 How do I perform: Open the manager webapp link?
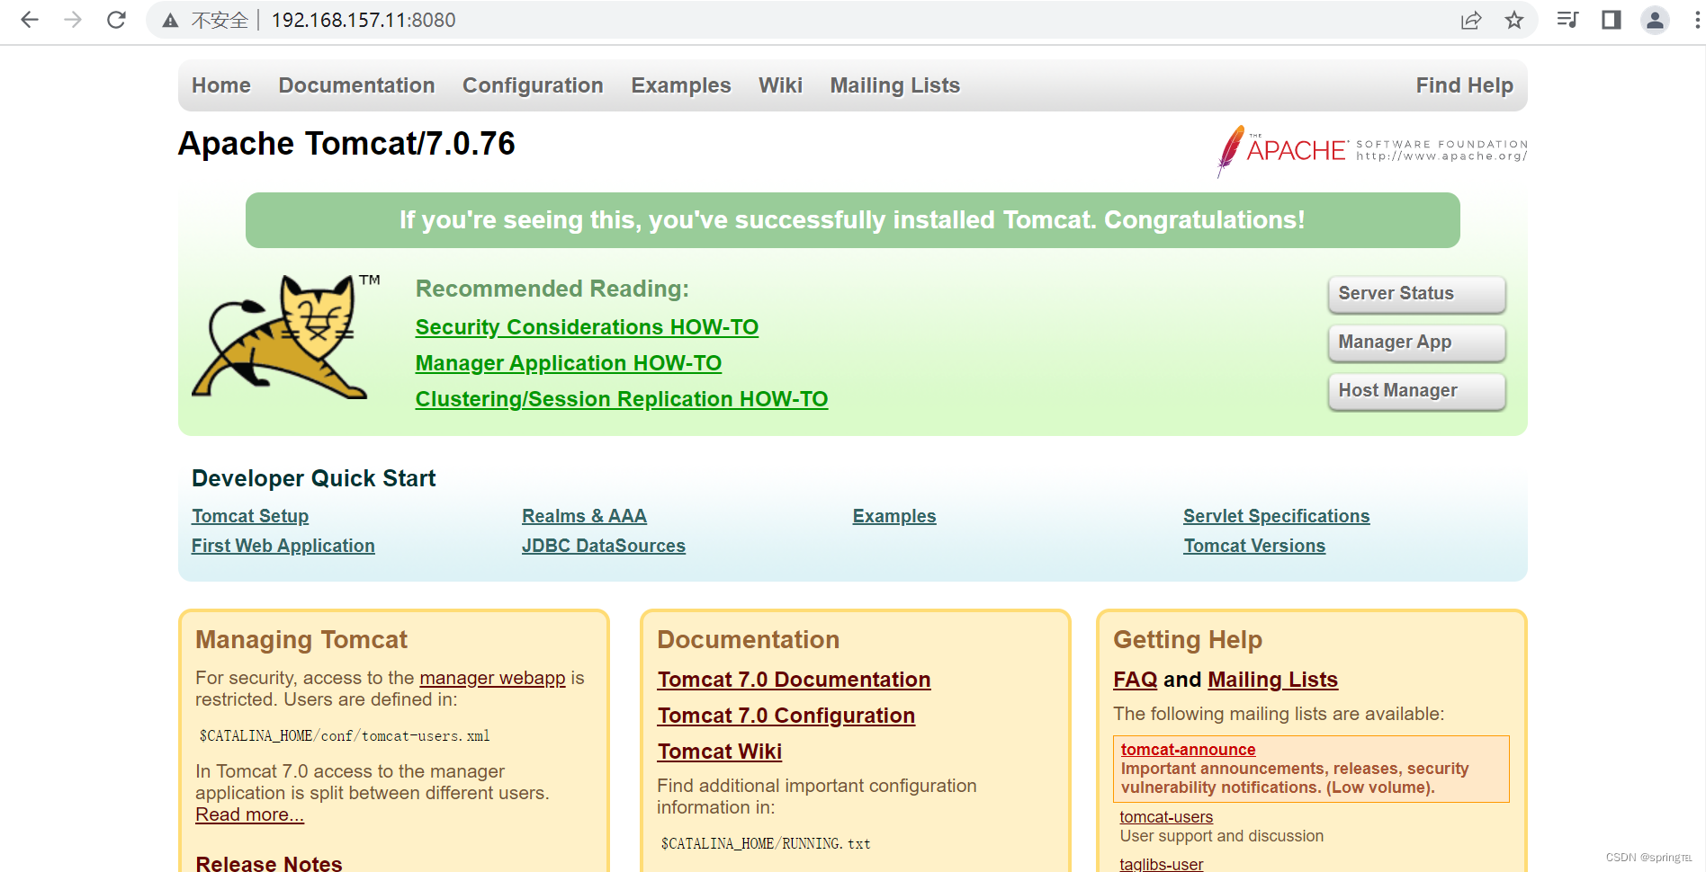[492, 678]
